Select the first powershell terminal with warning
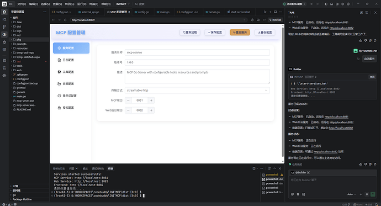Screen dimensions: 381x206 pyautogui.click(x=273, y=175)
